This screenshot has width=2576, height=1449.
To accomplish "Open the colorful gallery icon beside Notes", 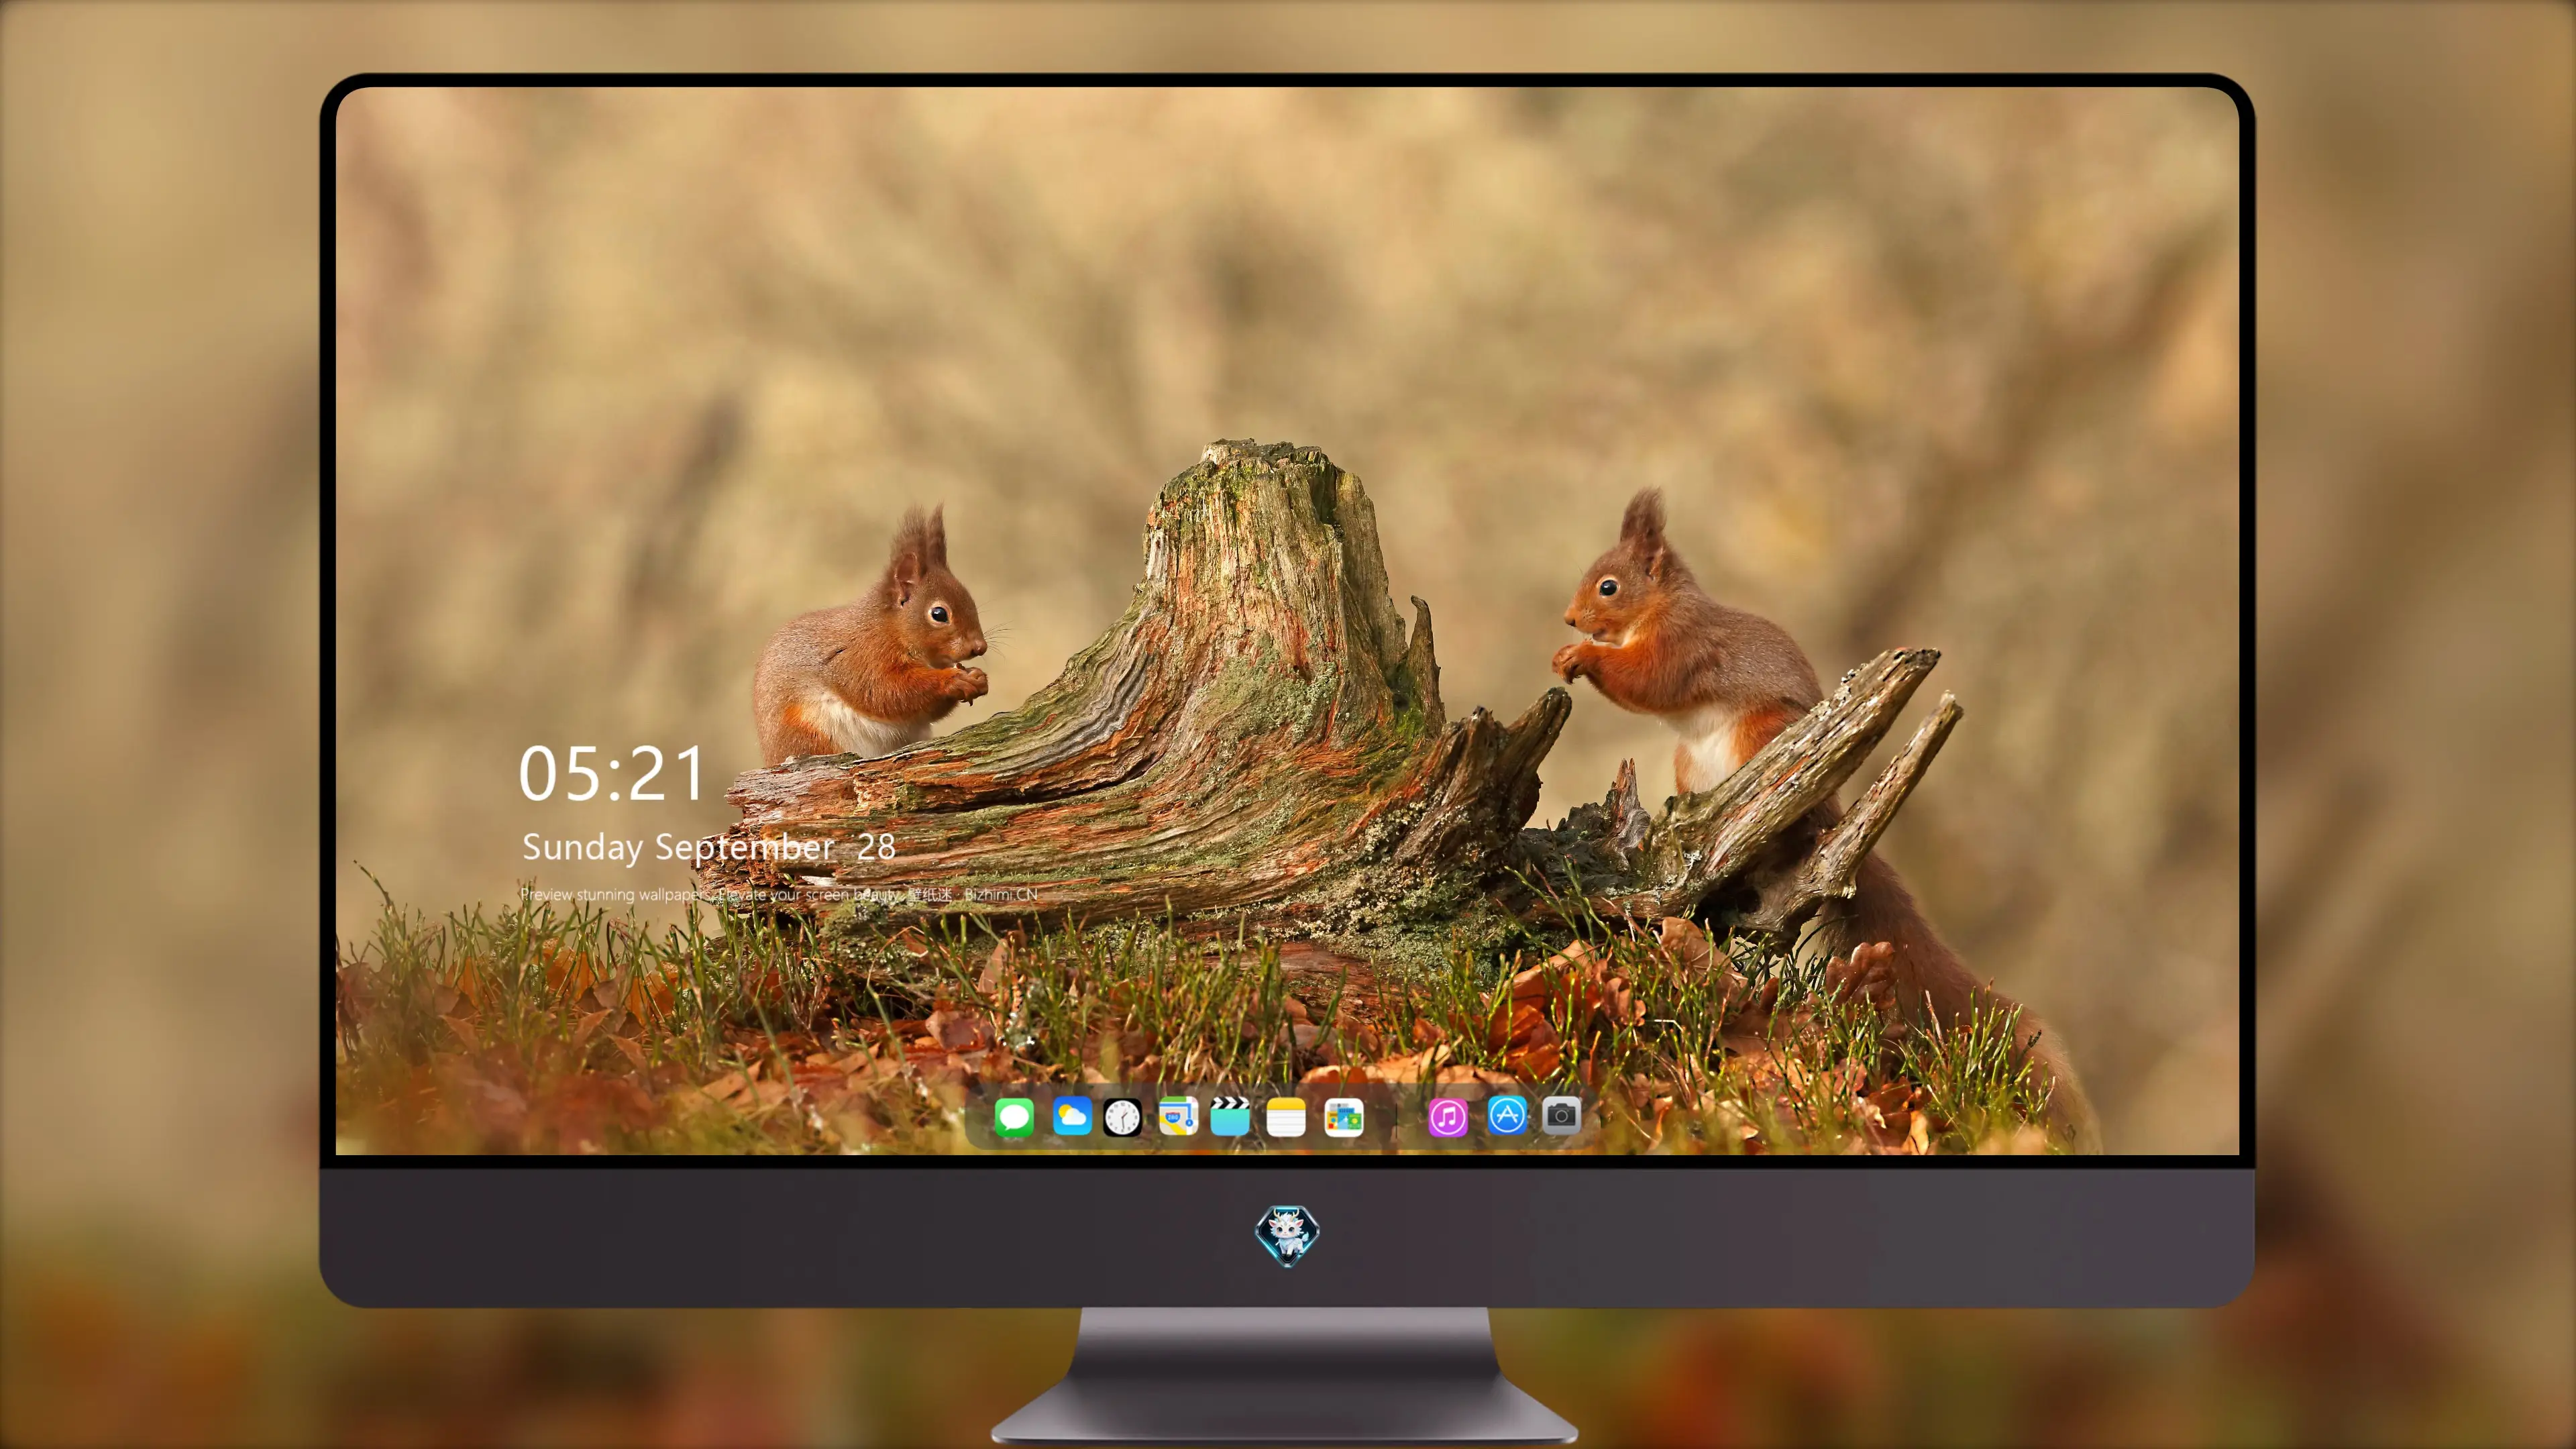I will (1343, 1117).
